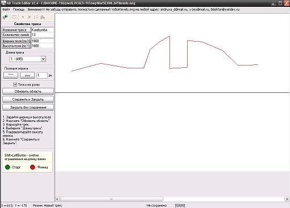Click the greyed dot toolbar icon

[23, 17]
